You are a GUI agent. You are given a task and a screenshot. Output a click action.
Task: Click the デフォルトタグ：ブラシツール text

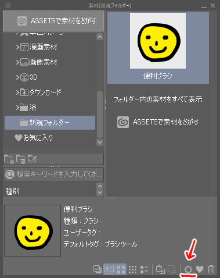(x=100, y=244)
